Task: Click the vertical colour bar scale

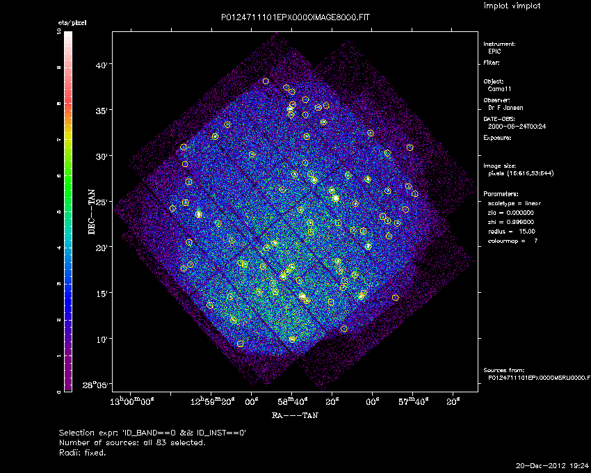Action: (68, 211)
